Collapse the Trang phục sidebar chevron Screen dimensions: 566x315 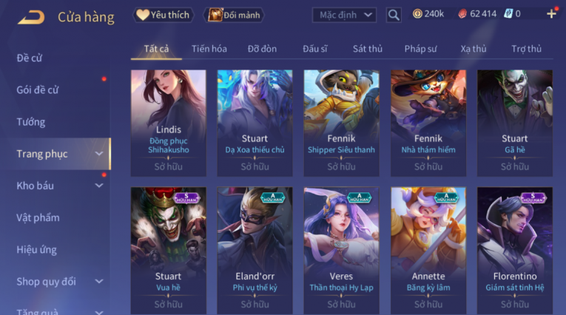click(99, 154)
